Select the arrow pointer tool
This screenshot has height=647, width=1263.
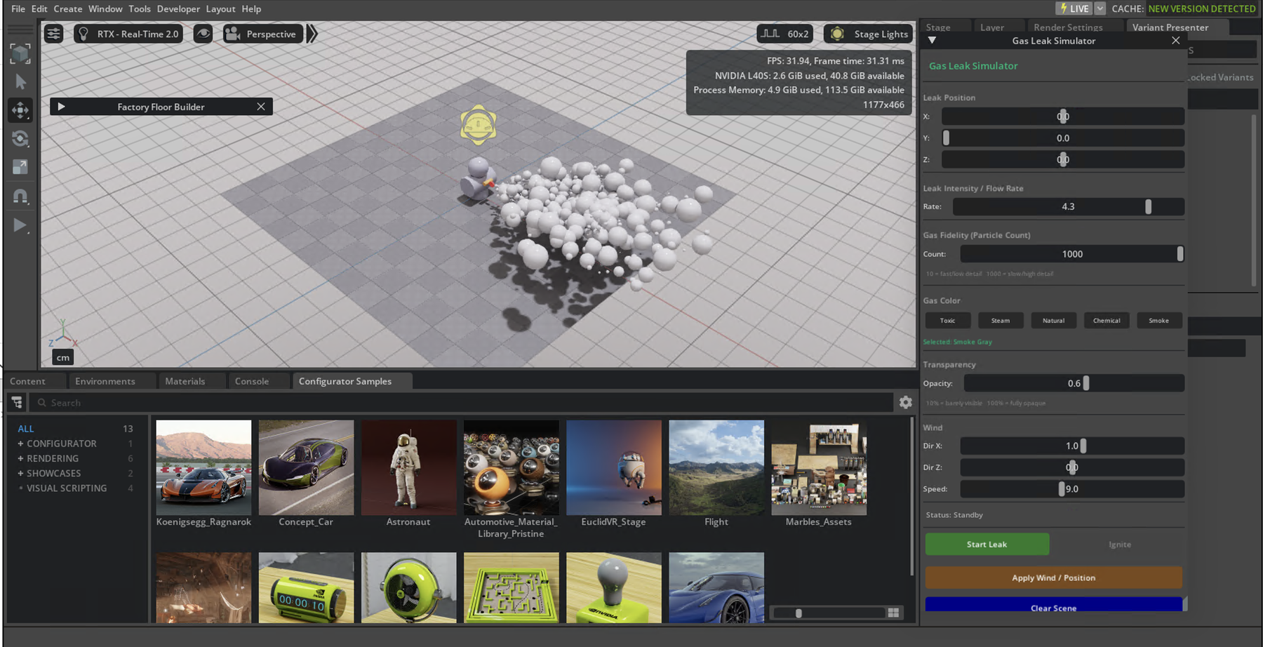20,82
